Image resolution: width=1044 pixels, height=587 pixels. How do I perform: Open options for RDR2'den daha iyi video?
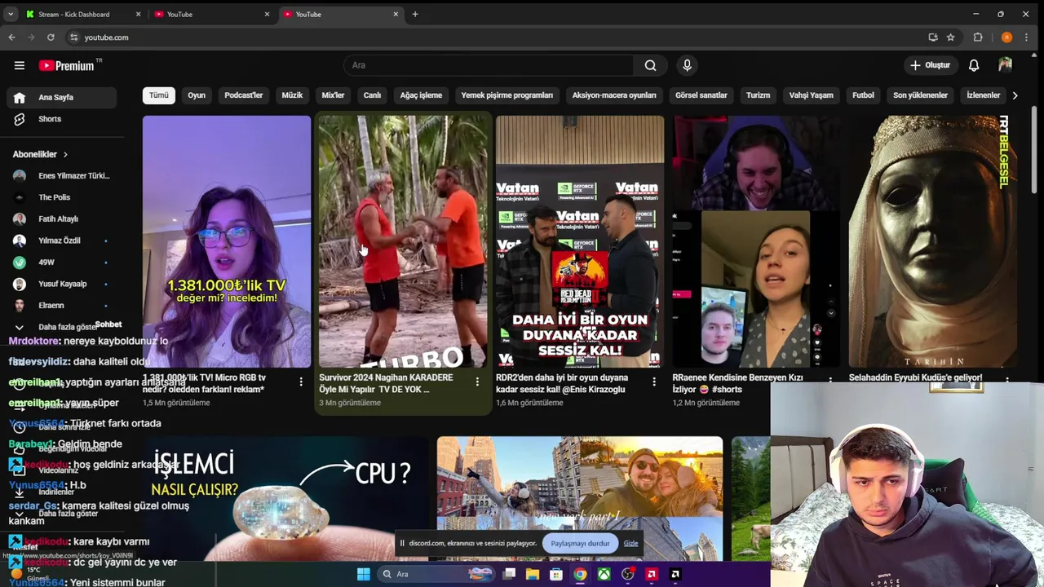tap(653, 382)
